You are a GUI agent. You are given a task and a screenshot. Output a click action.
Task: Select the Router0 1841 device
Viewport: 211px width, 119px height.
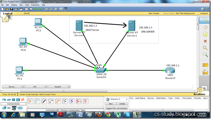pos(170,70)
